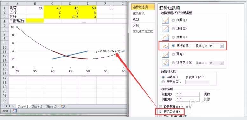Screen dimensions: 247x120
Task: Select cell F1 with value 60
Action: 105,8
